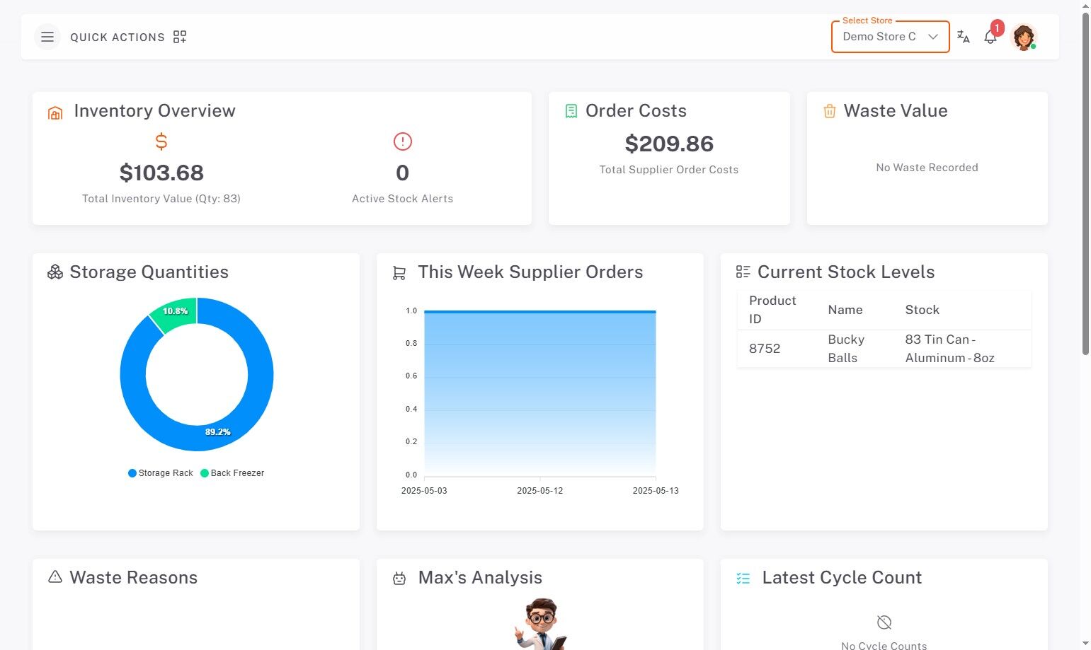The image size is (1091, 650).
Task: Click the Quick Actions grid-plus icon
Action: [180, 37]
